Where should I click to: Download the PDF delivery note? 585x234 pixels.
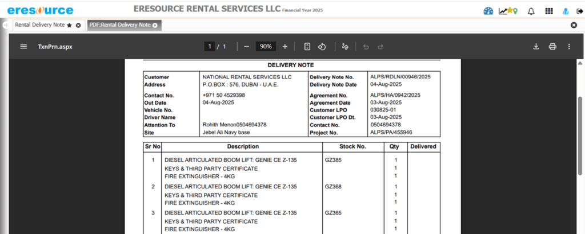(536, 47)
